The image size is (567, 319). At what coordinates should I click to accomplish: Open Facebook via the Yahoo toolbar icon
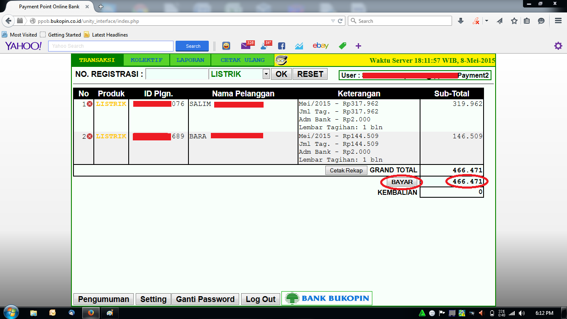click(281, 46)
